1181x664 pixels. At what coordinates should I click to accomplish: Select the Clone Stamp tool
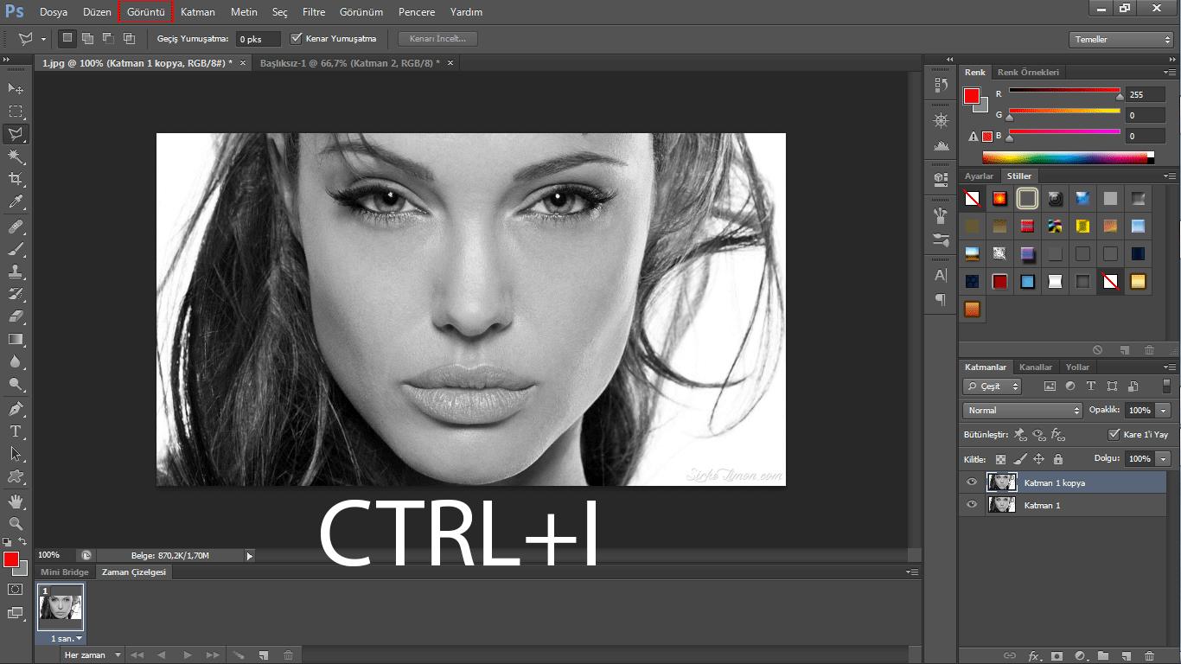point(16,271)
